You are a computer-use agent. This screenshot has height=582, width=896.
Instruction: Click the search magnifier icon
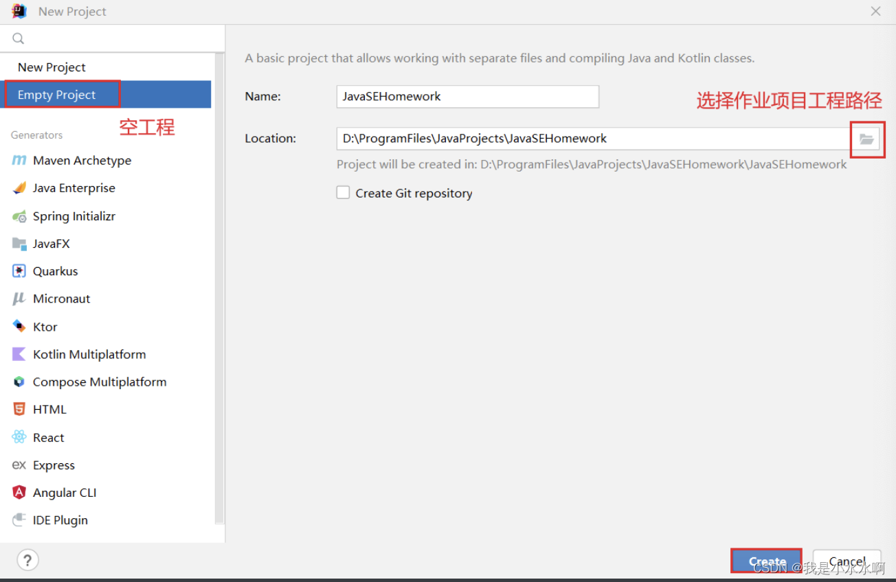pos(19,38)
